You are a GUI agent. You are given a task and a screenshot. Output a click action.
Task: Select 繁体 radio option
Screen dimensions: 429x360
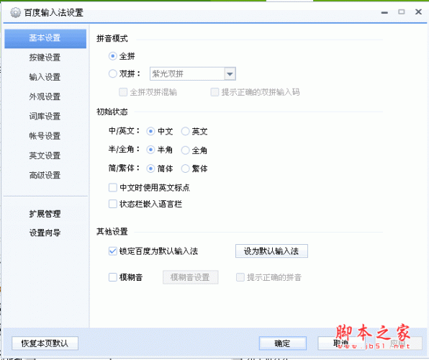click(x=185, y=168)
